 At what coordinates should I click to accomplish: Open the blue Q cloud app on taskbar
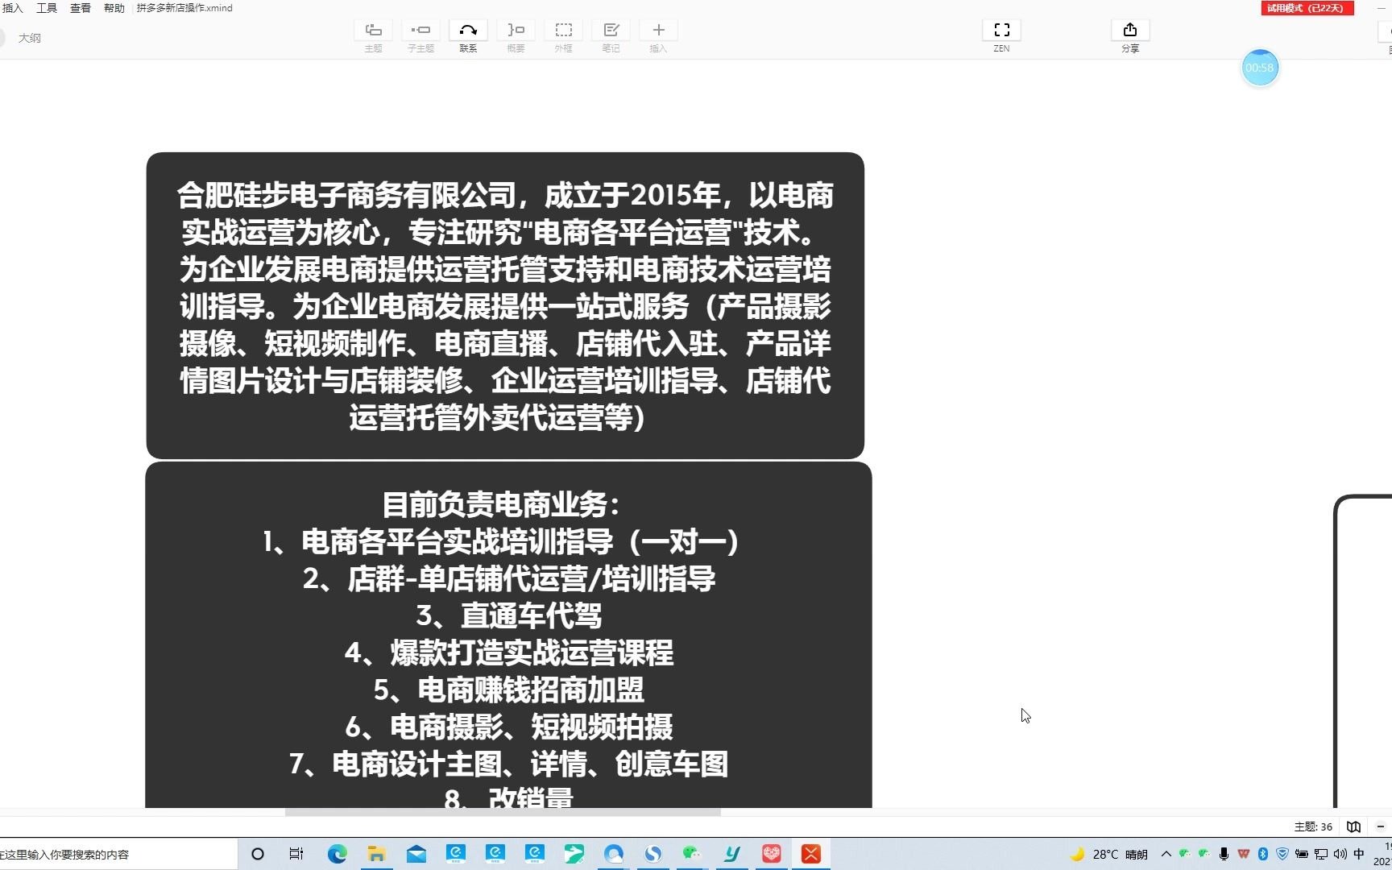(614, 854)
